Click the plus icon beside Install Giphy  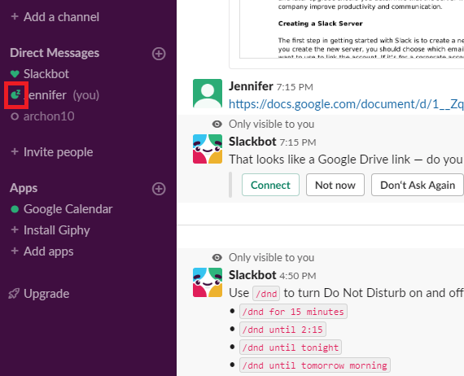[x=15, y=230]
